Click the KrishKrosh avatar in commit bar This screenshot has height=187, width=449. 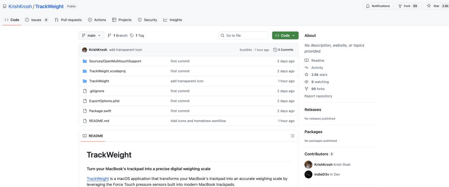click(x=84, y=50)
